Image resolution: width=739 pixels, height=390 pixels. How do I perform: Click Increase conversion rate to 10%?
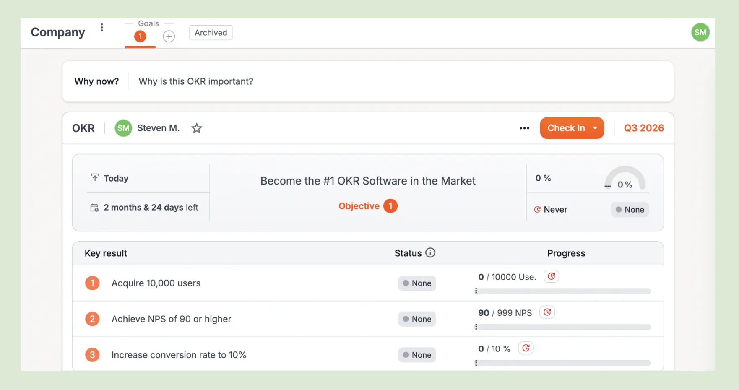(179, 355)
